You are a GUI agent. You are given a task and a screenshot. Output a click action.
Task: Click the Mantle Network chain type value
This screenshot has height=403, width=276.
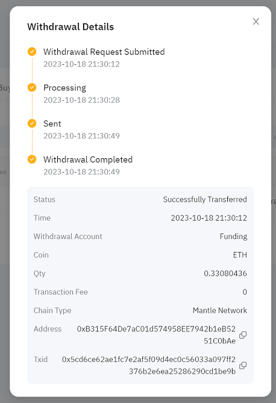220,310
